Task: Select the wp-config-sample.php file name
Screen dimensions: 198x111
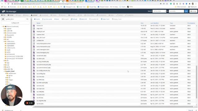Action: click(43, 71)
